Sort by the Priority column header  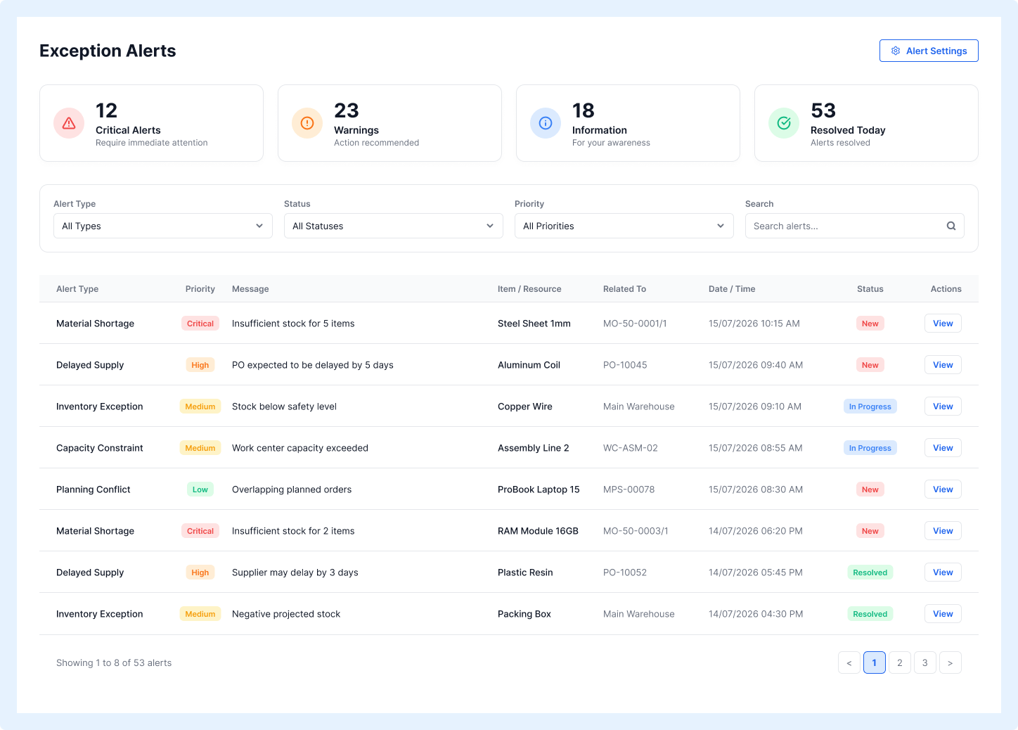click(200, 289)
